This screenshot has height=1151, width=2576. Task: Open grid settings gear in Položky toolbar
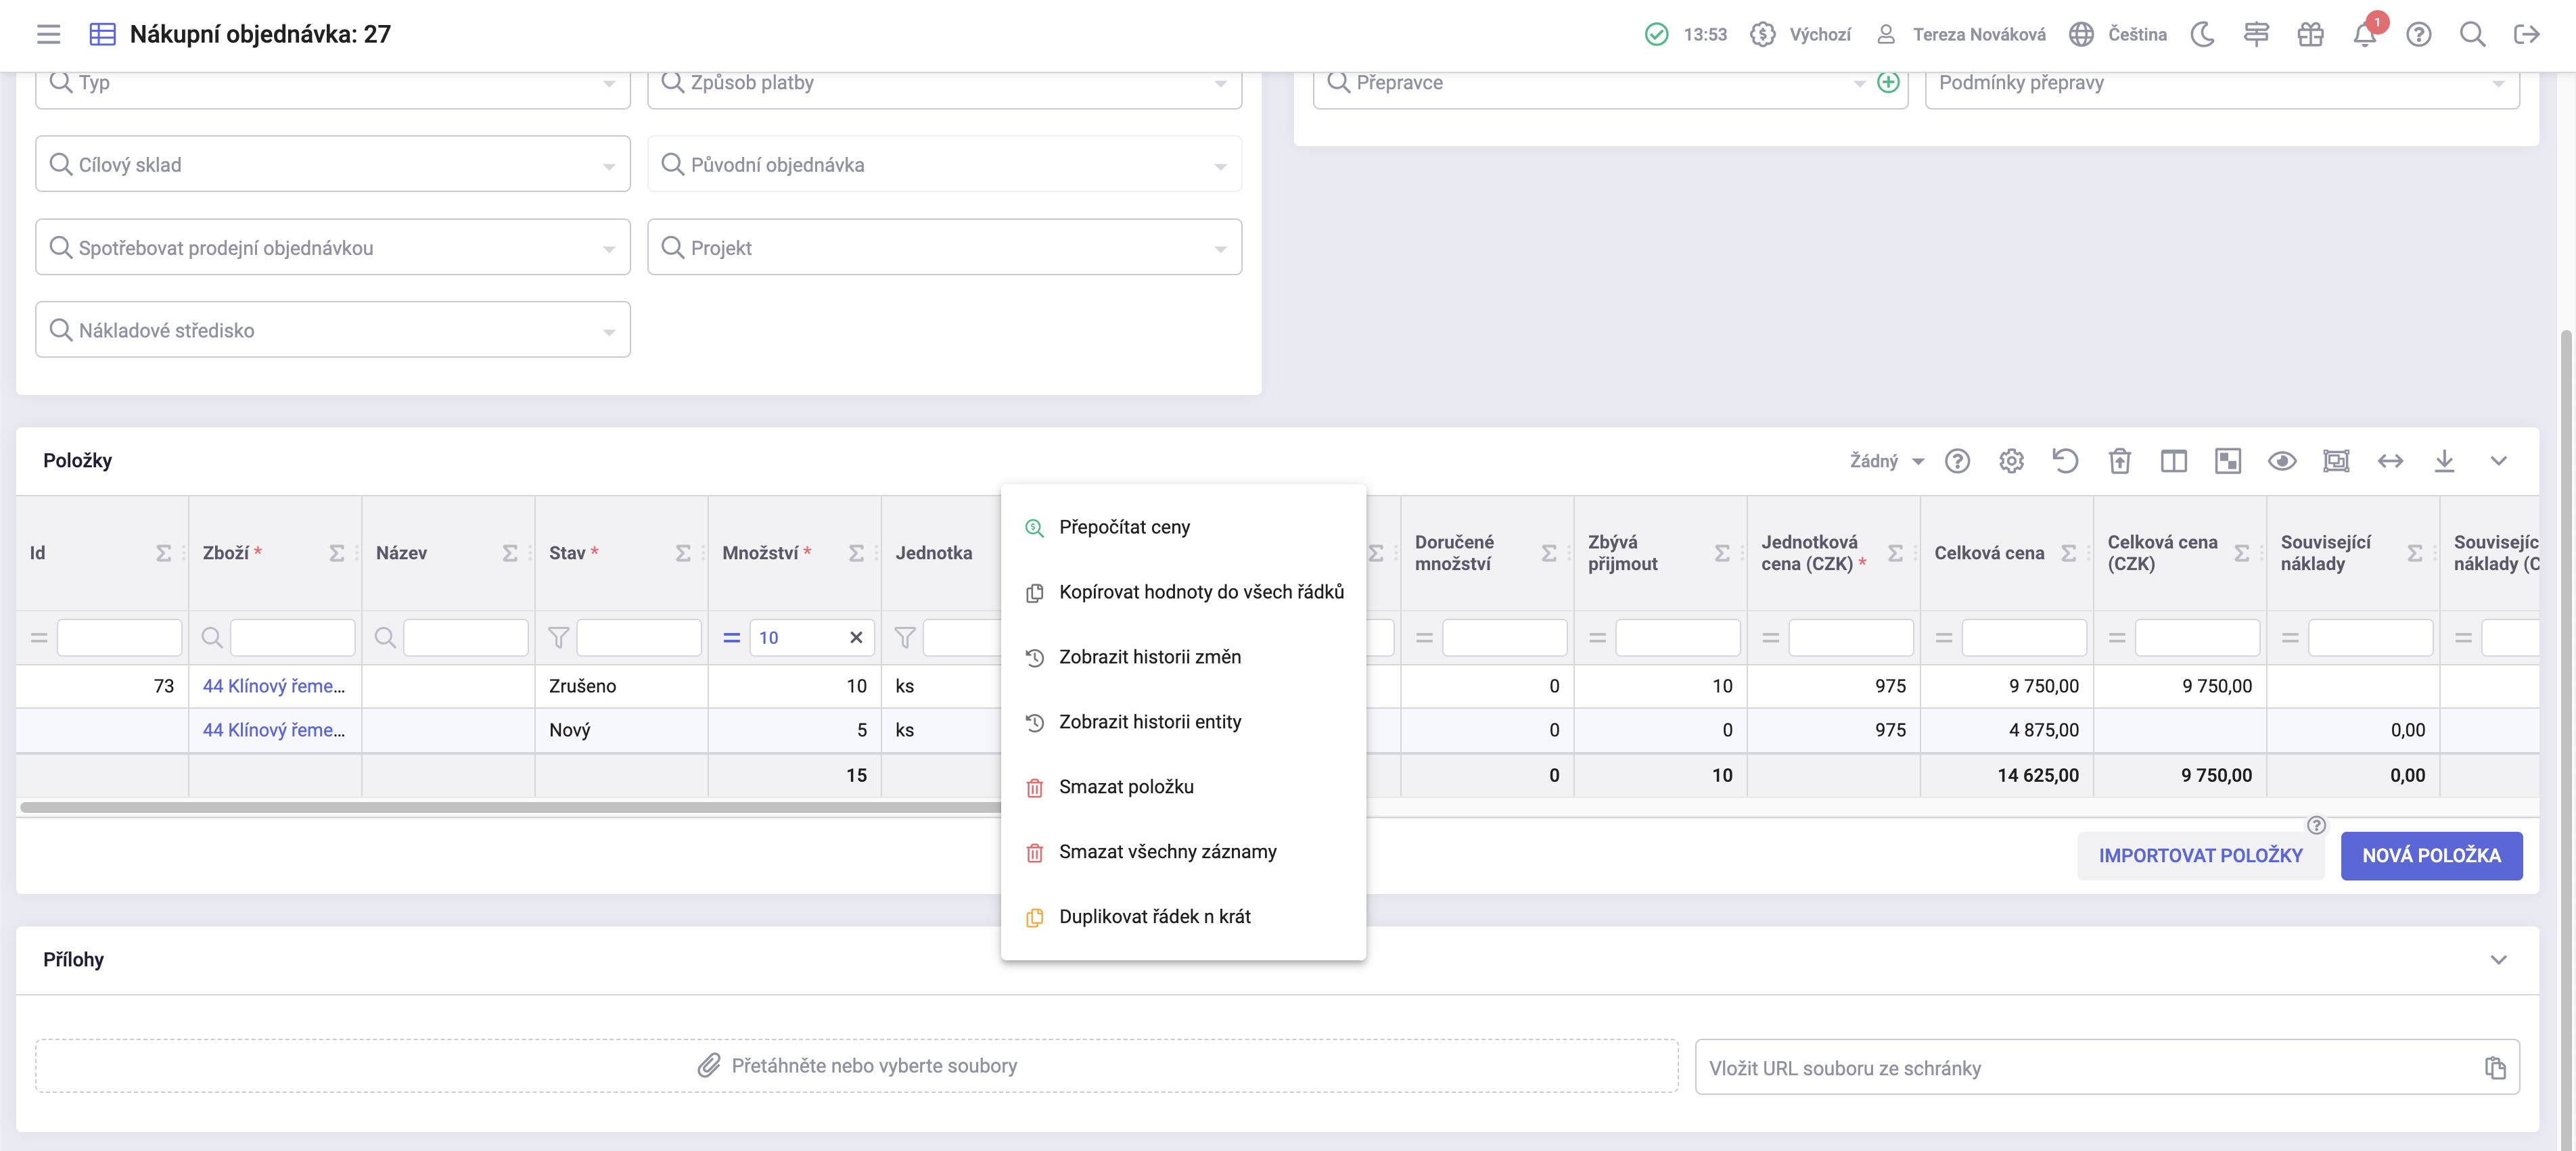click(2011, 461)
